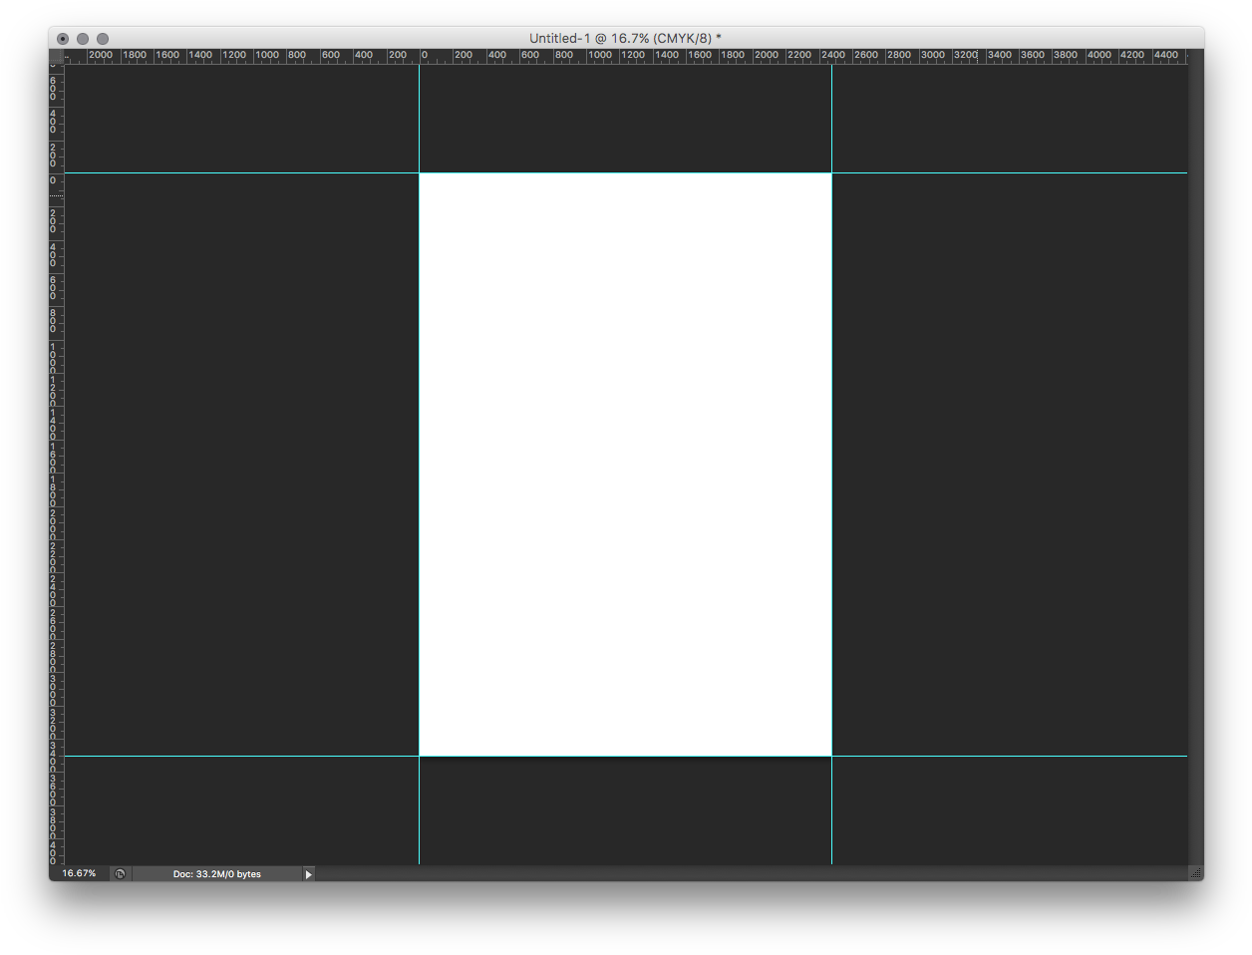Click the status bar icon beside zoom percentage

pyautogui.click(x=121, y=874)
